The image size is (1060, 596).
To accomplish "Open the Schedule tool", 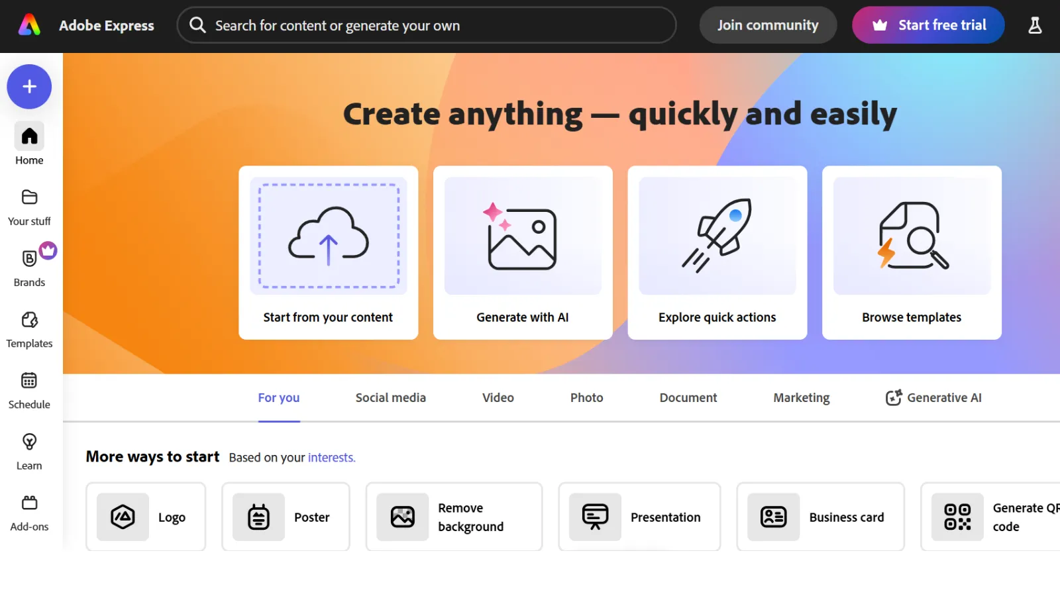I will point(28,389).
